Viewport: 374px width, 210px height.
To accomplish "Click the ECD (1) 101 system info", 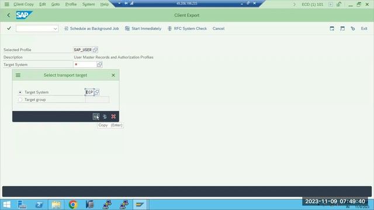I will point(312,4).
